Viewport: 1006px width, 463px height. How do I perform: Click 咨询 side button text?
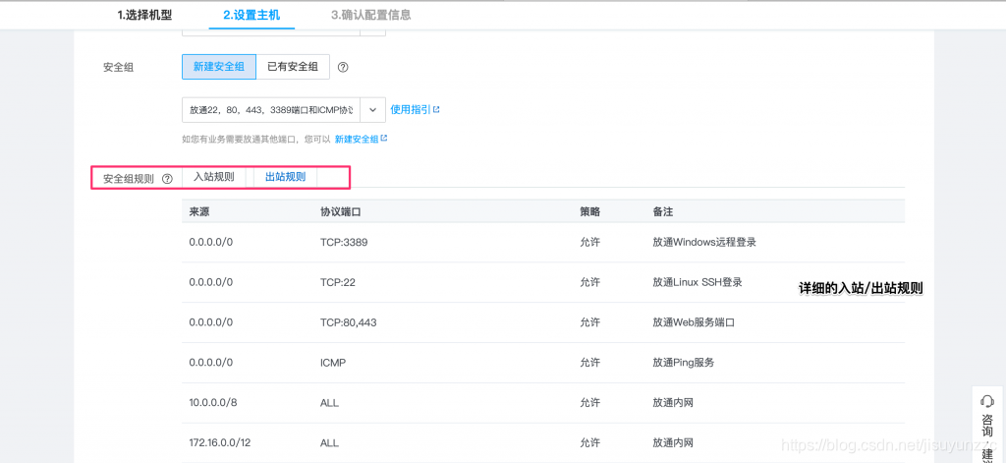(987, 425)
